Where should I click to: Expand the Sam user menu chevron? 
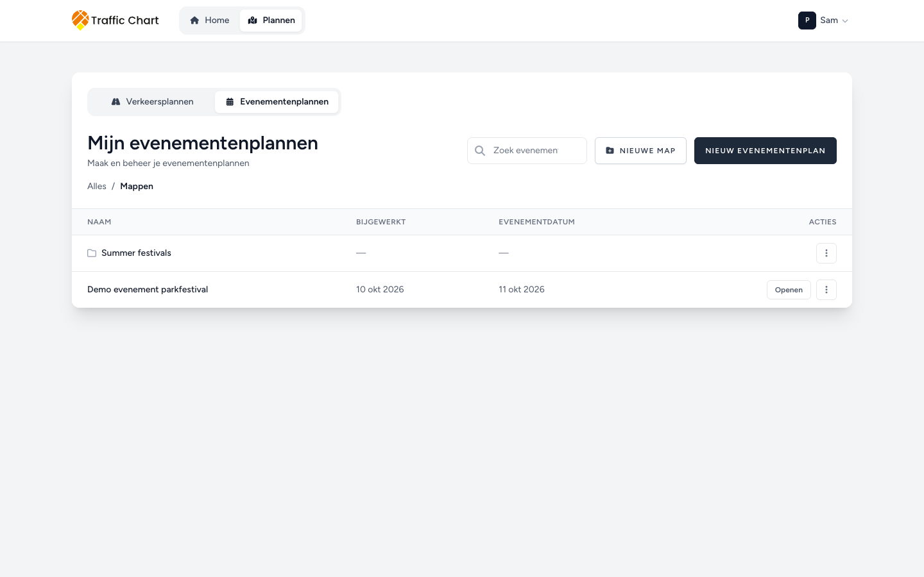[845, 21]
